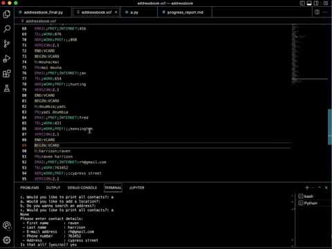Click the raven harrison full name line
Screen dimensions: 332x249
(x=53, y=156)
